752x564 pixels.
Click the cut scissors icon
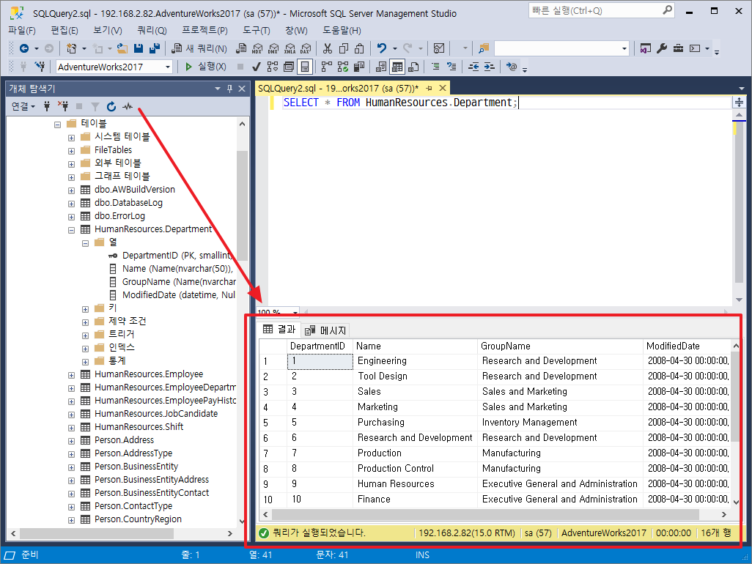[x=328, y=48]
